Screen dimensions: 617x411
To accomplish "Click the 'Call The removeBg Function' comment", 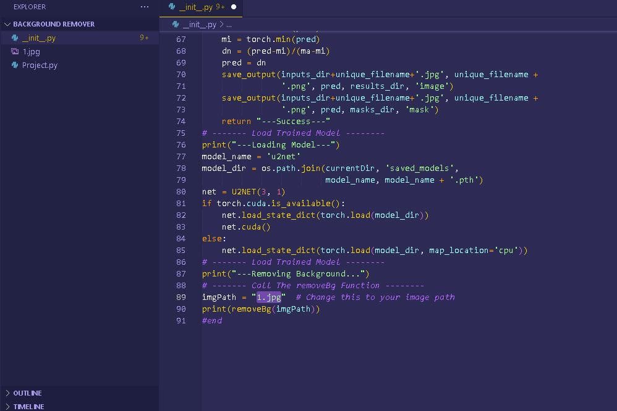I will coord(315,286).
